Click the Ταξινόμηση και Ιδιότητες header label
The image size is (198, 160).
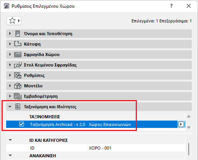tap(50, 107)
